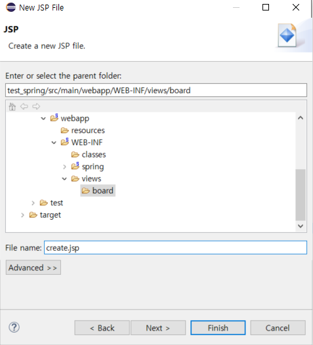This screenshot has width=313, height=345.
Task: Click the tree scrollbar down arrow
Action: point(301,226)
